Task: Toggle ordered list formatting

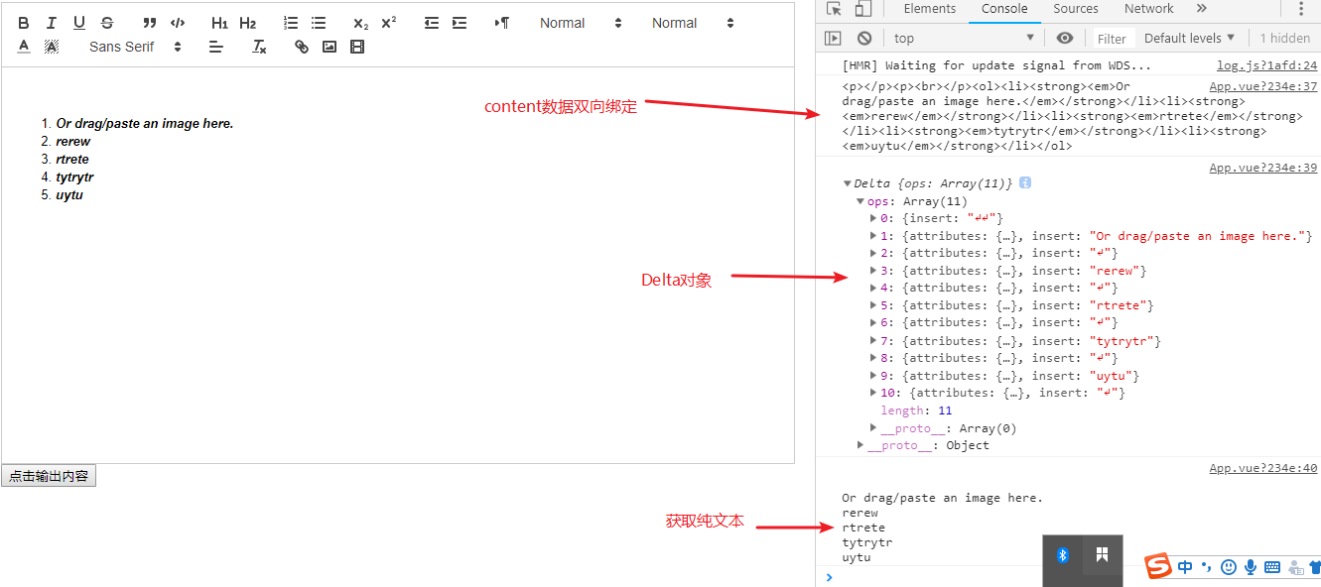Action: (x=291, y=23)
